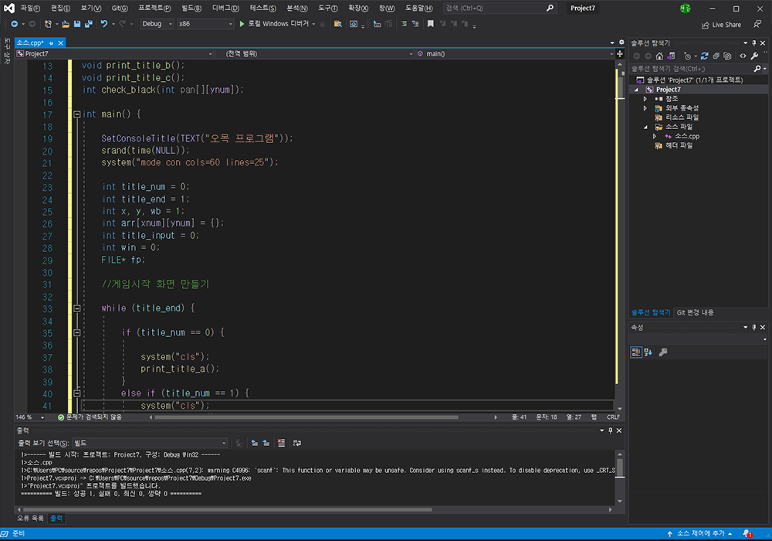The image size is (772, 541).
Task: Open the (전역 범위) scope dropdown
Action: 315,53
